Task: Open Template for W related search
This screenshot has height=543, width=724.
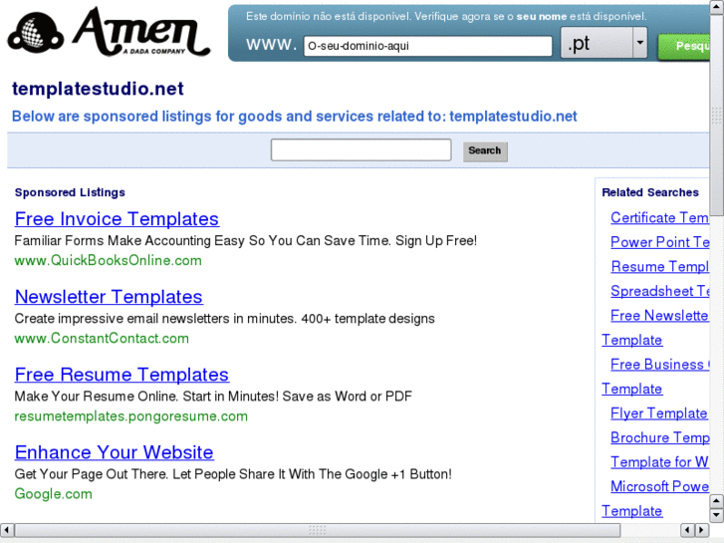Action: (659, 462)
